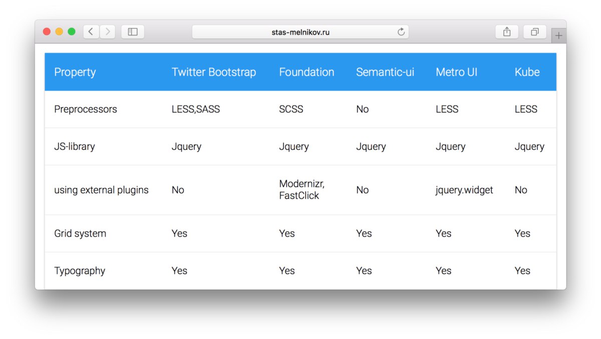Click the Kube column header
Image resolution: width=601 pixels, height=339 pixels.
(x=527, y=72)
